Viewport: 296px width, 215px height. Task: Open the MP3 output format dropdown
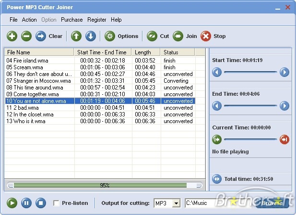tap(176, 203)
